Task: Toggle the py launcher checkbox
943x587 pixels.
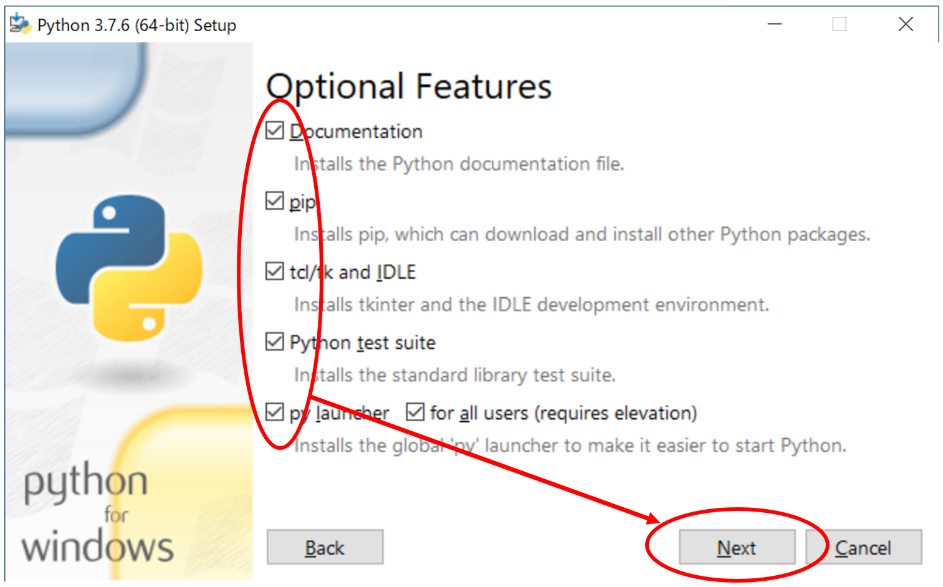Action: pyautogui.click(x=275, y=413)
